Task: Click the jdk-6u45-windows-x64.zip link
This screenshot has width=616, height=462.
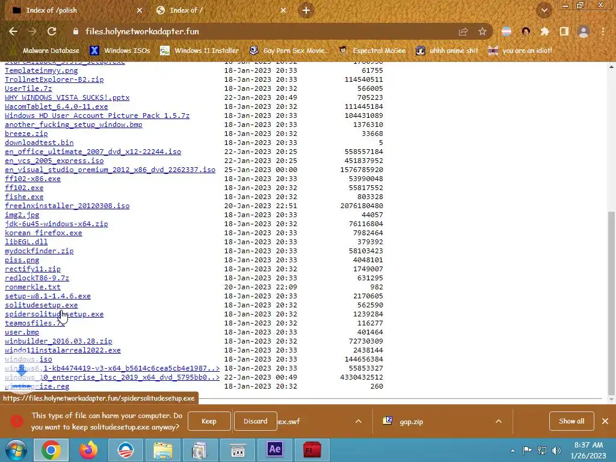Action: [x=56, y=224]
